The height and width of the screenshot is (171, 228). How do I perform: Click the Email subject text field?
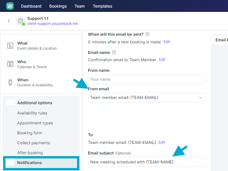[x=146, y=162]
